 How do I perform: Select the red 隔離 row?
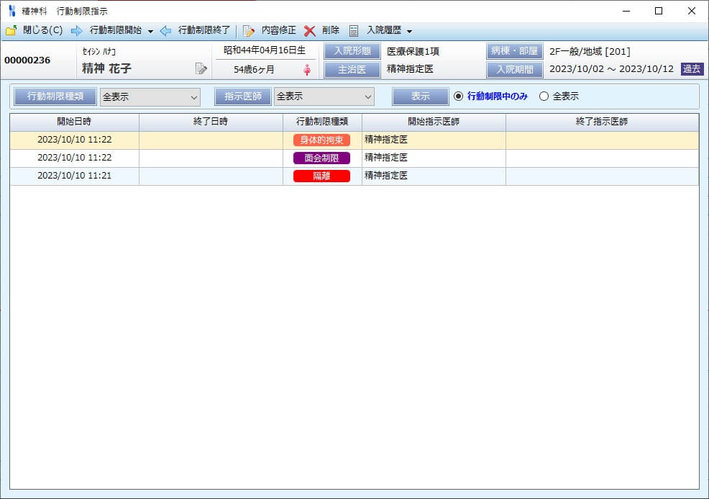(321, 176)
